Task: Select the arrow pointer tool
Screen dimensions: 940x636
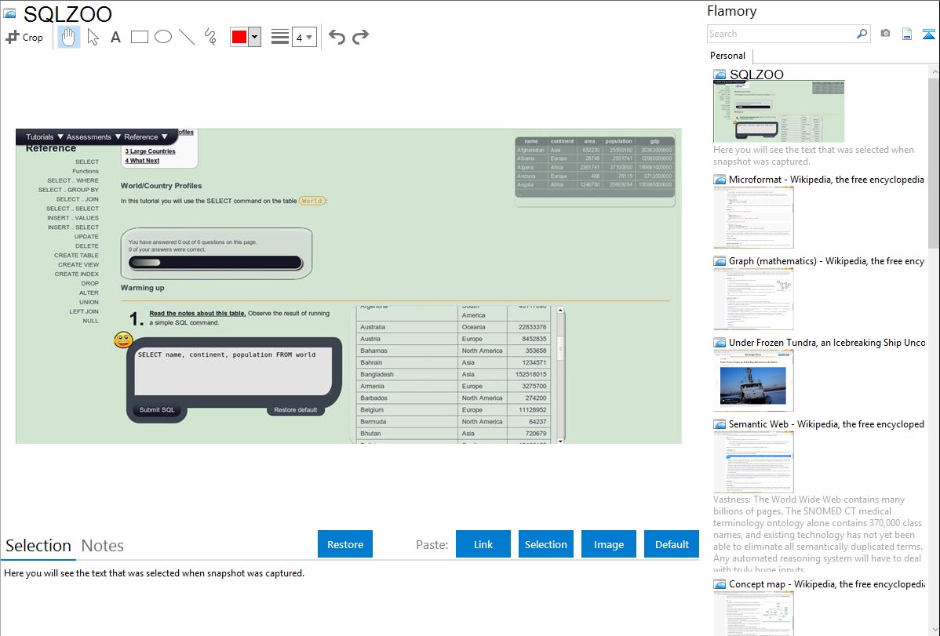Action: pyautogui.click(x=93, y=37)
